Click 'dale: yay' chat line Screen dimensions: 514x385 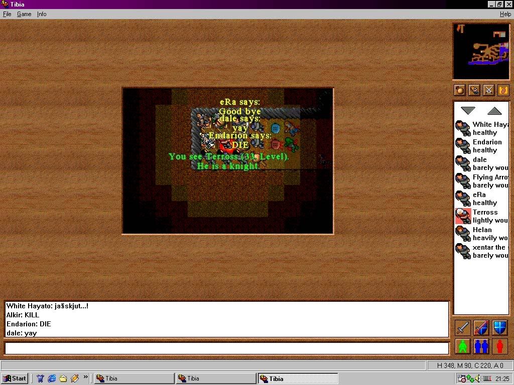tap(22, 333)
